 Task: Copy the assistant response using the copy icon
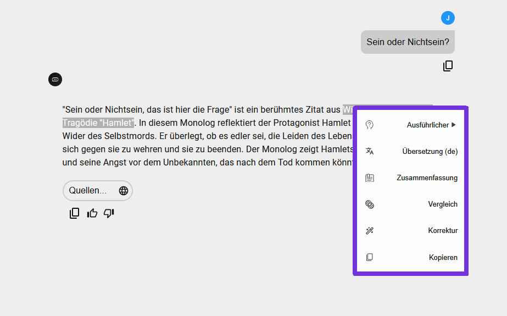point(75,213)
